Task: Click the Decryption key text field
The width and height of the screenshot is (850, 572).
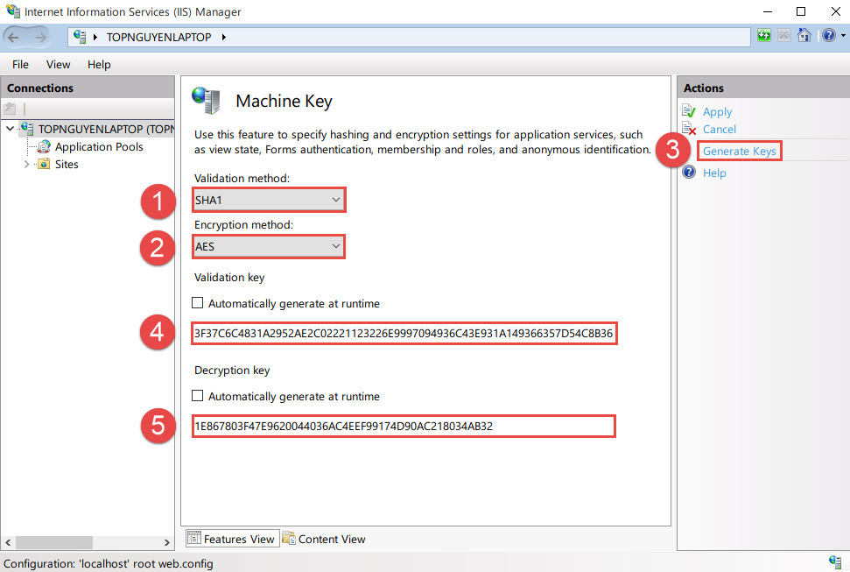Action: coord(404,426)
